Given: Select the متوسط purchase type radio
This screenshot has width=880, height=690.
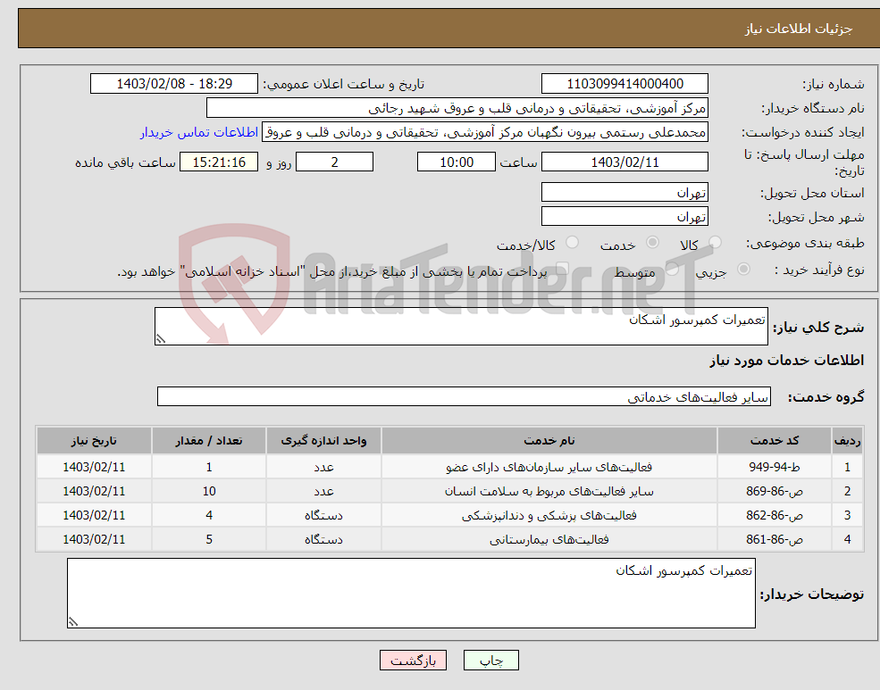Looking at the screenshot, I should pos(672,270).
